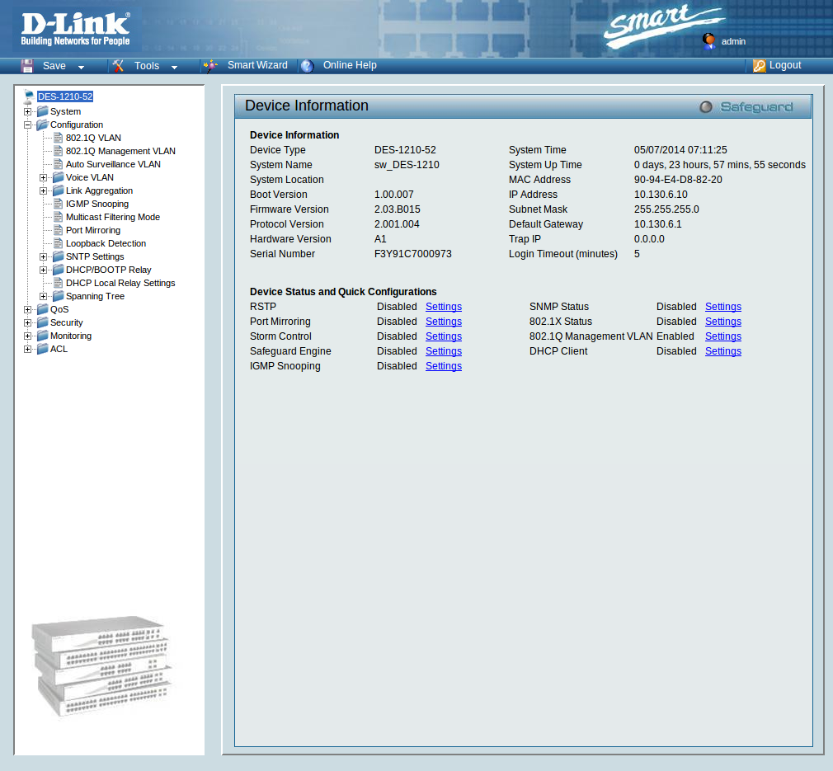The image size is (833, 771).
Task: Click the Online Help question mark icon
Action: tap(307, 66)
